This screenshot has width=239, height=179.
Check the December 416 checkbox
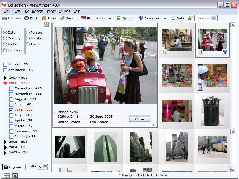tap(11, 88)
